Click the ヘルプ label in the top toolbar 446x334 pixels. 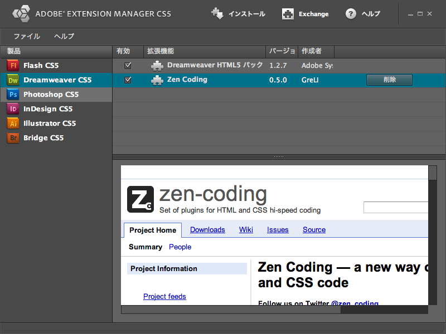point(371,14)
